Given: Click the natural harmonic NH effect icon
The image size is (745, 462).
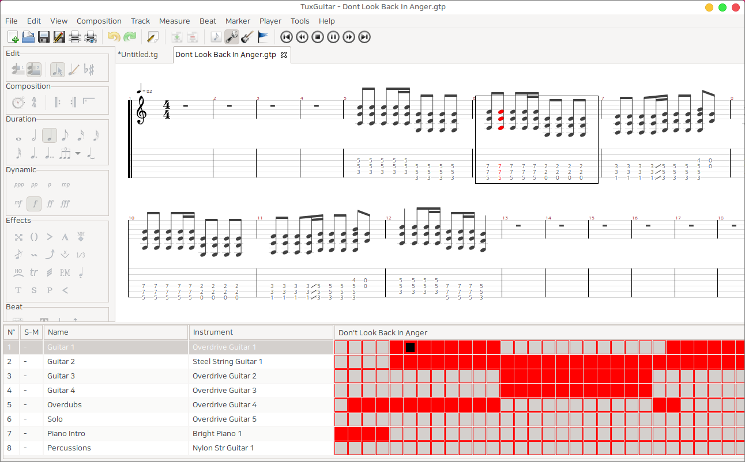Looking at the screenshot, I should pyautogui.click(x=81, y=237).
